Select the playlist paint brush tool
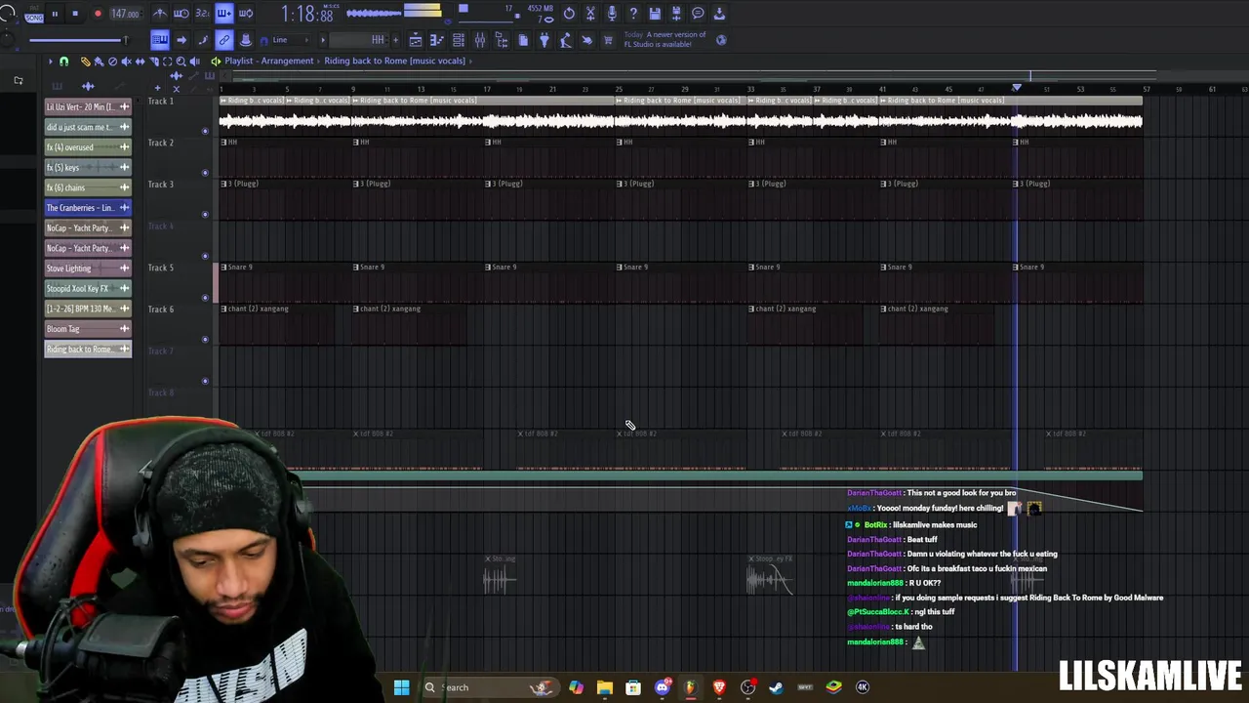Viewport: 1249px width, 703px height. (99, 62)
